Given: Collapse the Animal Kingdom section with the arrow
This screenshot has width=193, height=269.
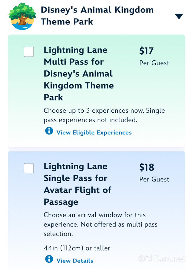Looking at the screenshot, I should (179, 16).
